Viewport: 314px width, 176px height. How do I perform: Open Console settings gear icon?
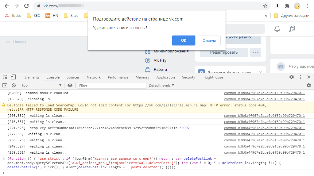point(309,86)
